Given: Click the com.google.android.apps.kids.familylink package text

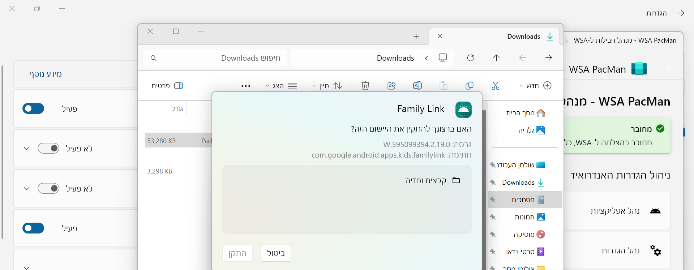Looking at the screenshot, I should click(378, 155).
